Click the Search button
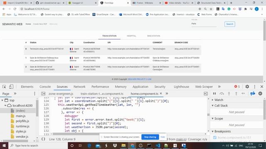266x149 pixels. [x=230, y=24]
